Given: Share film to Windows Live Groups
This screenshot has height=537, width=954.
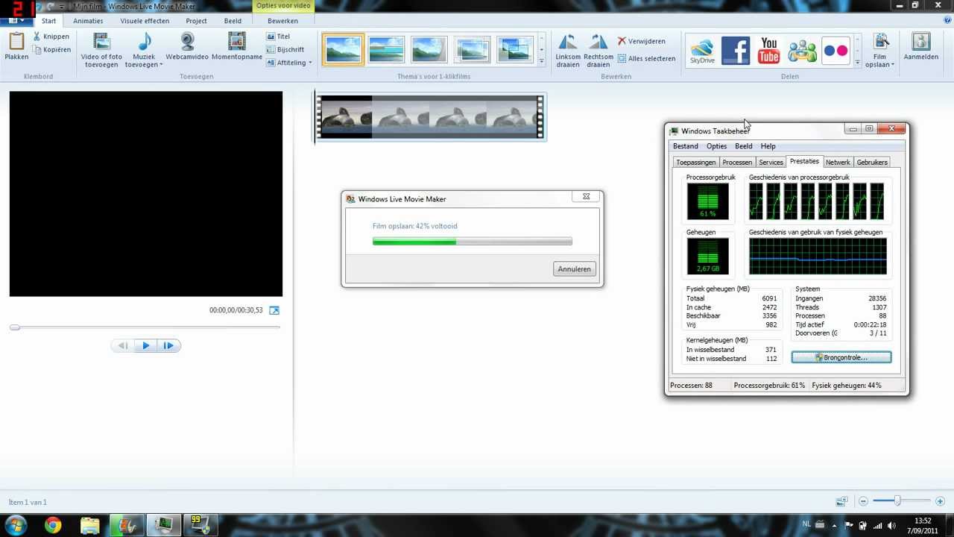Looking at the screenshot, I should 803,50.
